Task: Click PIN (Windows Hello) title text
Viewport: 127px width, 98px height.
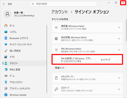Action: (x=71, y=49)
